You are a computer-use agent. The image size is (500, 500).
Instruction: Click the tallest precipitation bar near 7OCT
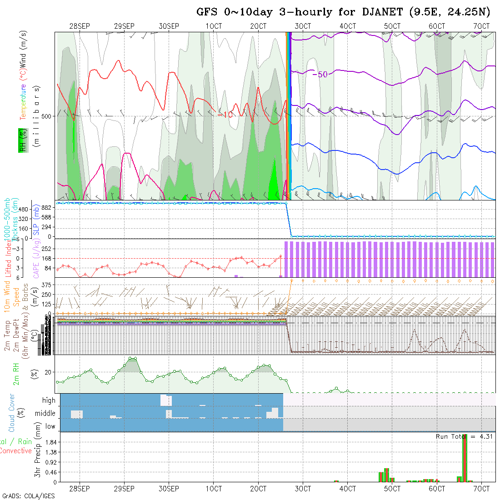click(464, 458)
